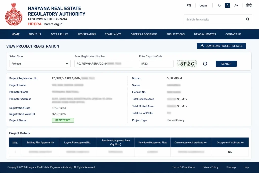This screenshot has width=259, height=173.
Task: Open the COMPLAINTS menu
Action: pos(113,34)
